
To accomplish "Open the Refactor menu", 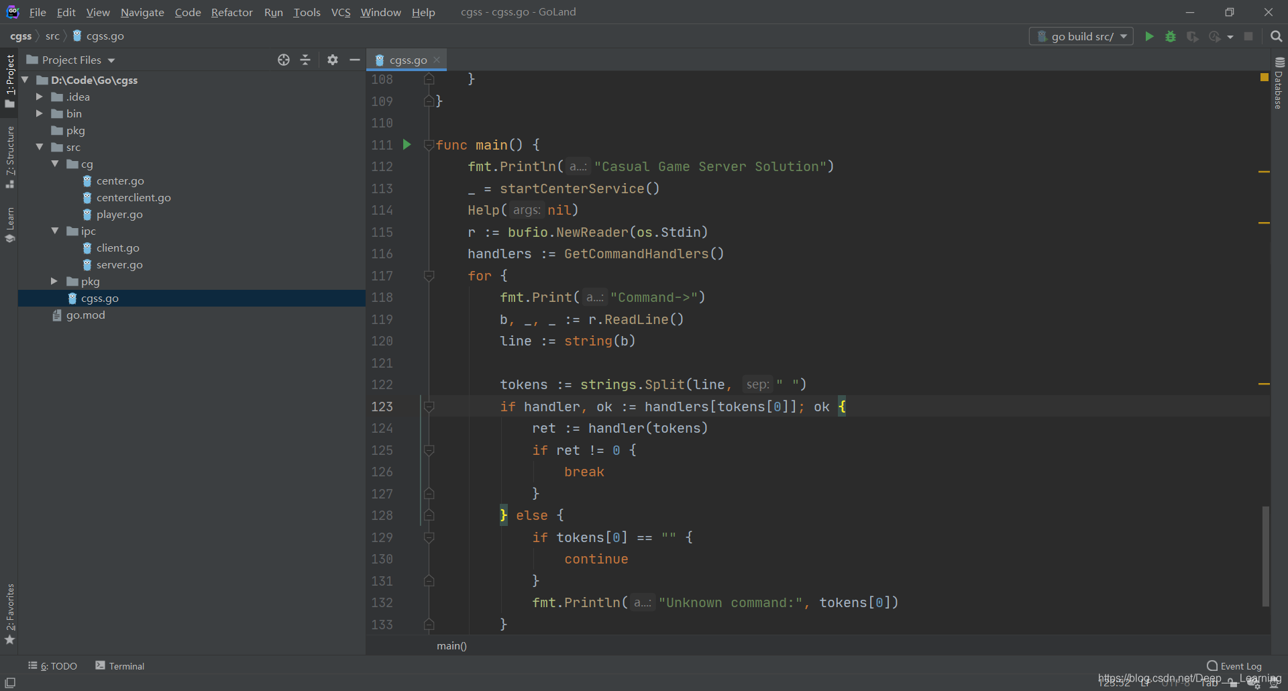I will pyautogui.click(x=231, y=12).
